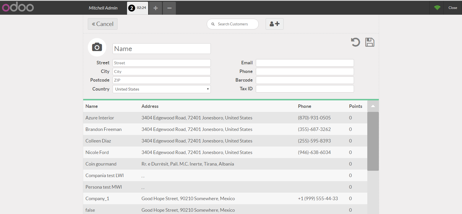Viewport: 462px width, 214px height.
Task: Save customer with floppy disk icon
Action: coord(370,42)
